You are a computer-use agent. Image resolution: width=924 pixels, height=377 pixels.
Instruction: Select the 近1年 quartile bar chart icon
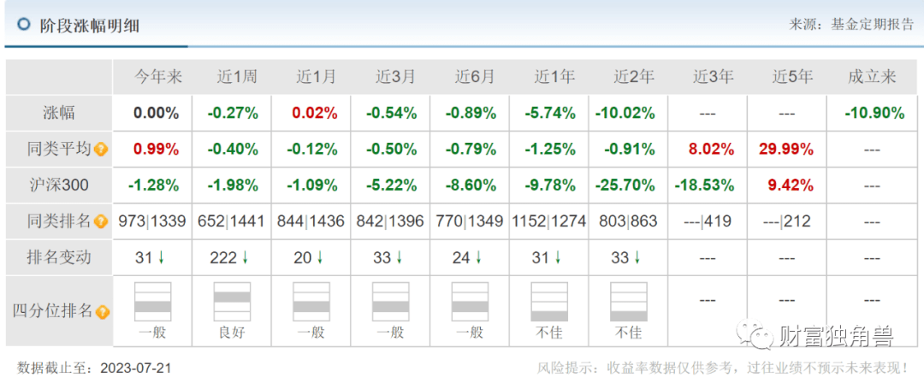click(x=549, y=302)
